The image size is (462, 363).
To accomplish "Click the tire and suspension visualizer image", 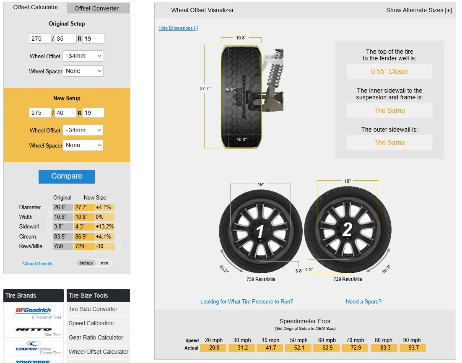I will click(x=252, y=96).
